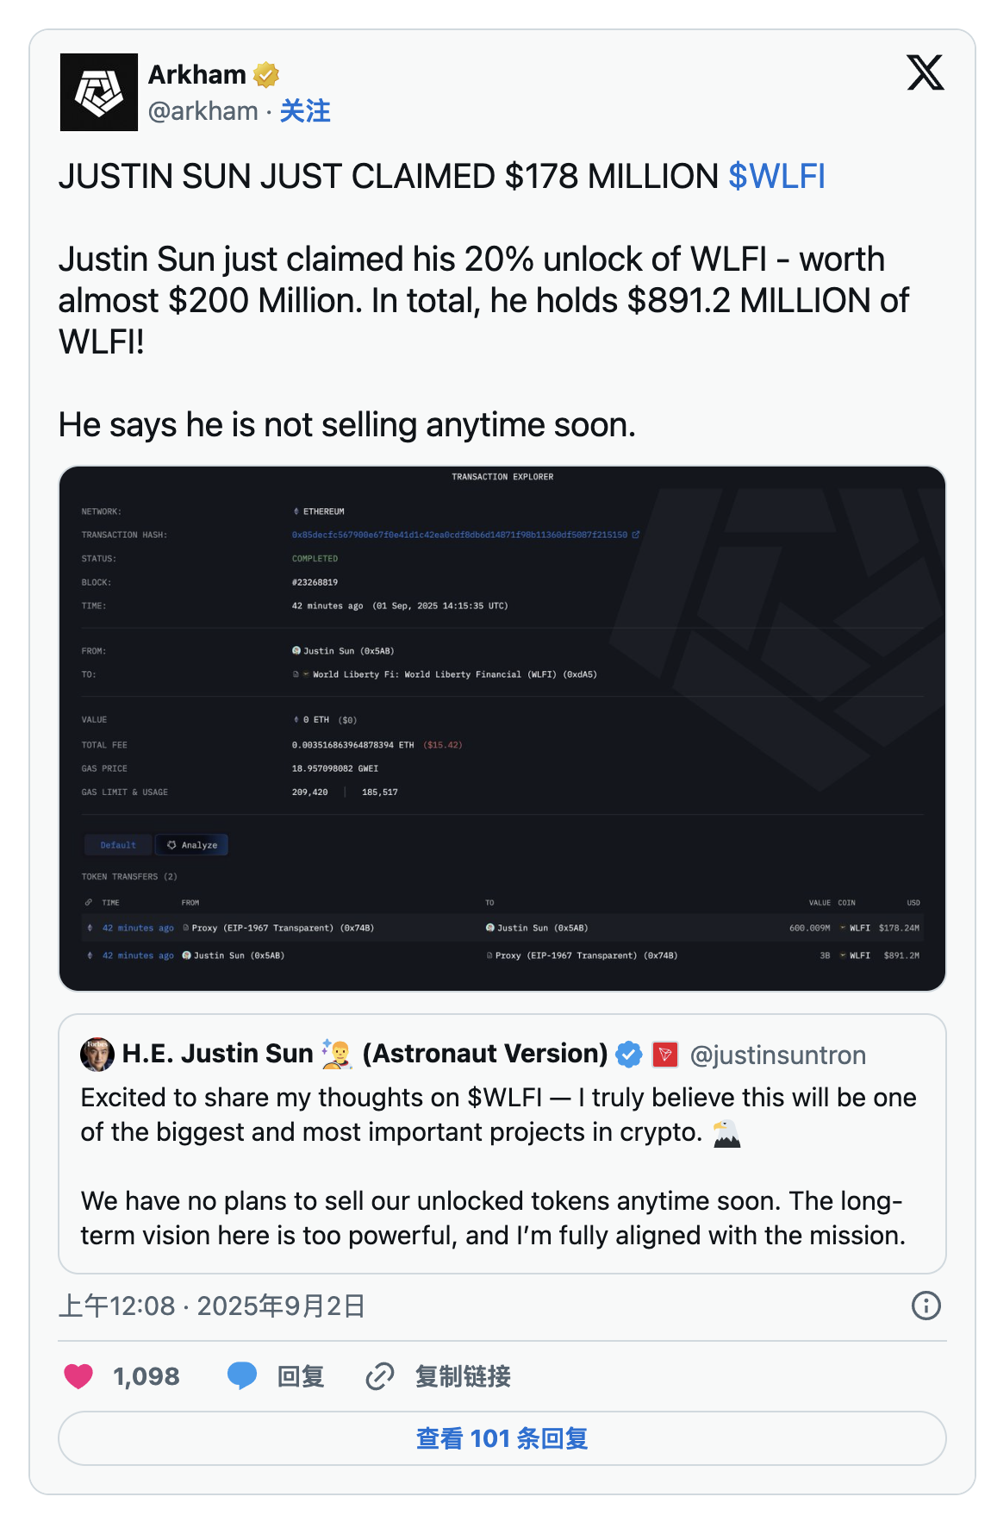Click the 复制链接 label
Image resolution: width=991 pixels, height=1528 pixels.
coord(463,1376)
